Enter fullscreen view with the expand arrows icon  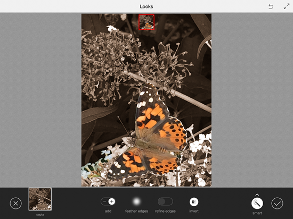click(287, 6)
